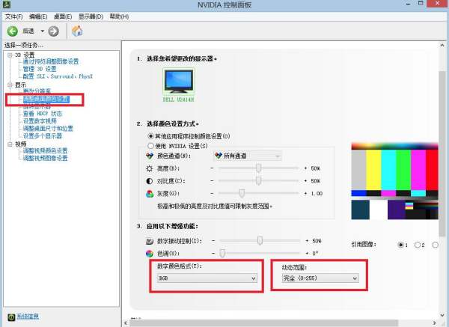
Task: Collapse the 显示 tree node
Action: pos(10,85)
